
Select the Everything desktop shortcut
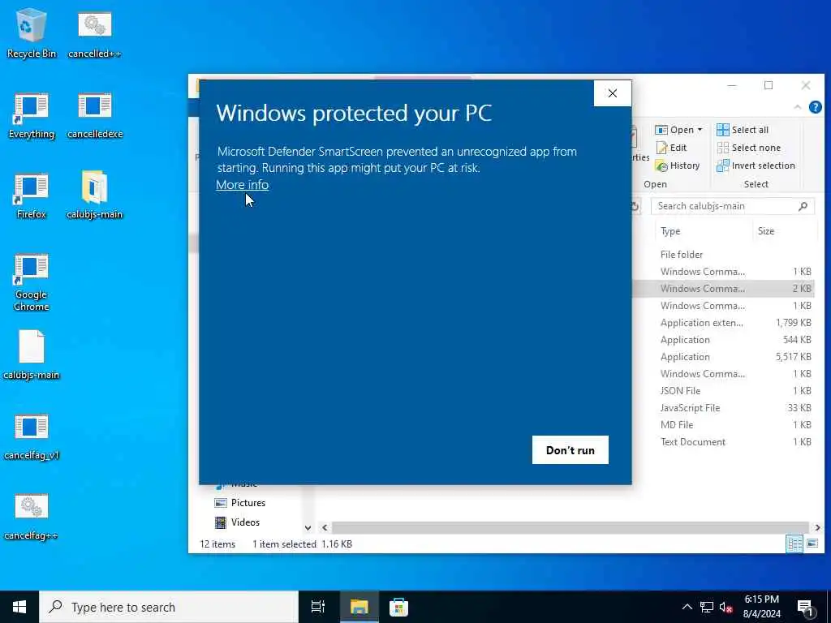click(32, 115)
